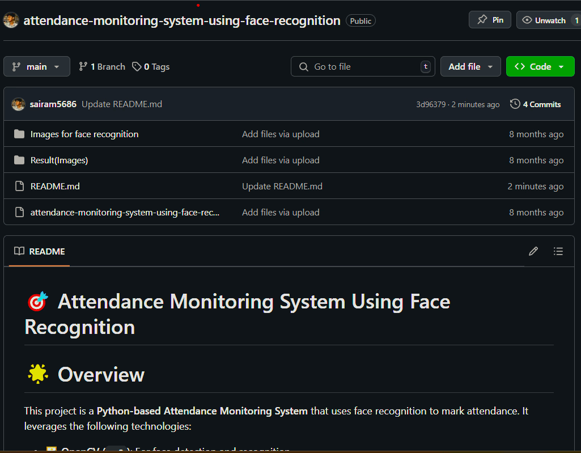Viewport: 581px width, 453px height.
Task: Click the branch icon in main selector
Action: [16, 67]
